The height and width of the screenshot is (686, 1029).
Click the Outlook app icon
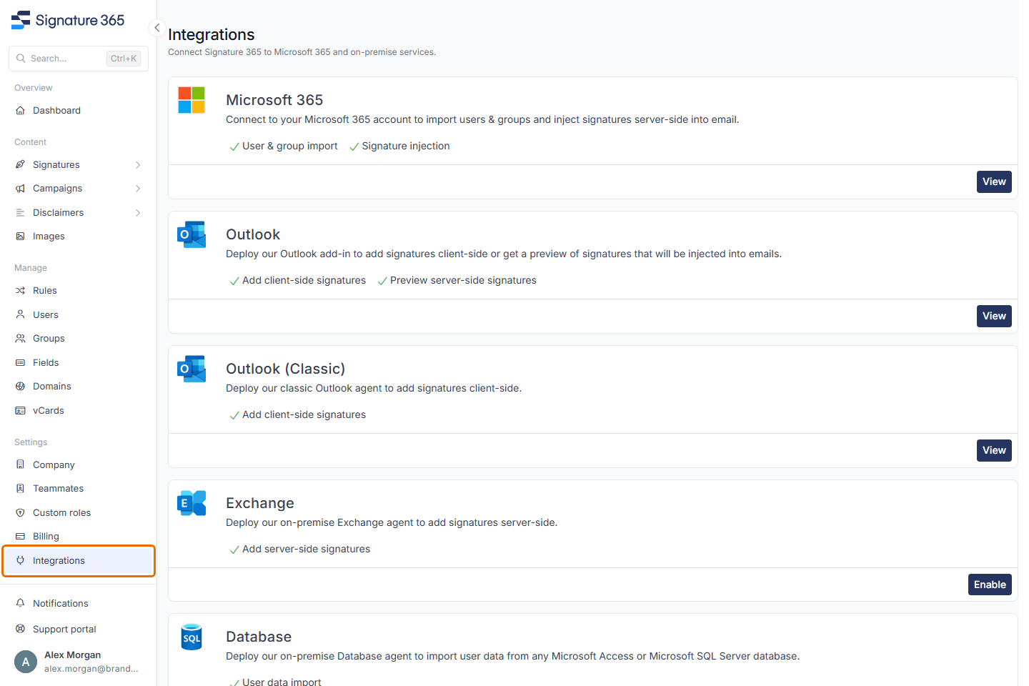(192, 234)
